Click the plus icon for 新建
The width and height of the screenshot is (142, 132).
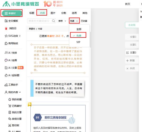point(127,60)
